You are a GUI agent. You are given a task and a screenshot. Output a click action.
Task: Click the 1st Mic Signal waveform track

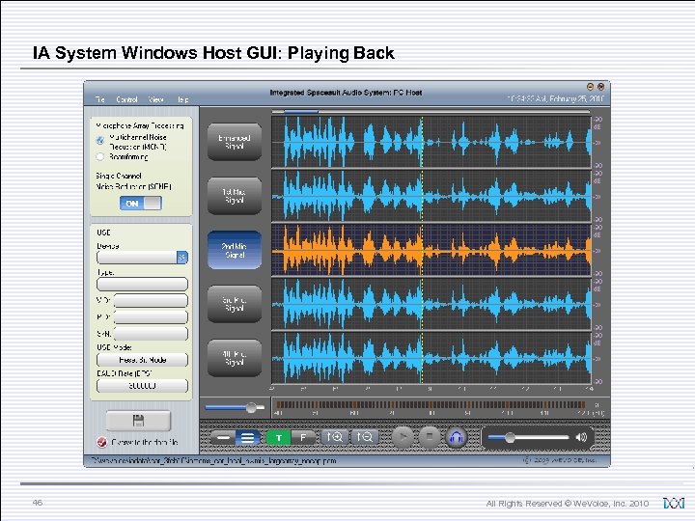[431, 196]
